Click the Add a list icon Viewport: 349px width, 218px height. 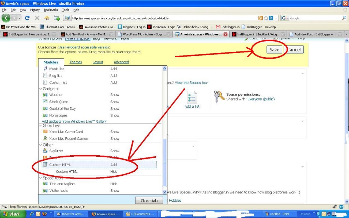tap(192, 97)
